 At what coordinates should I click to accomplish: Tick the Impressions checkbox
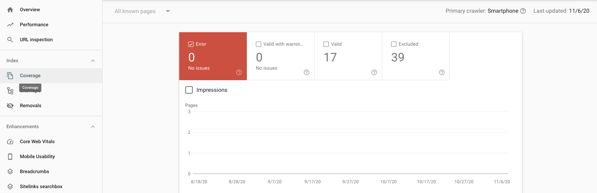(x=189, y=90)
